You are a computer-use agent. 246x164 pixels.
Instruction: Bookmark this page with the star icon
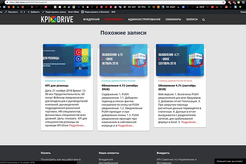(x=223, y=2)
